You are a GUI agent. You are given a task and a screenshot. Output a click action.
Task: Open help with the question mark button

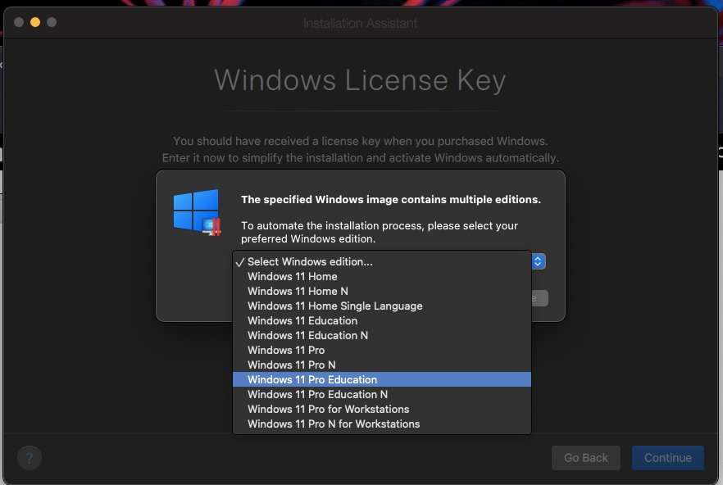[x=30, y=458]
